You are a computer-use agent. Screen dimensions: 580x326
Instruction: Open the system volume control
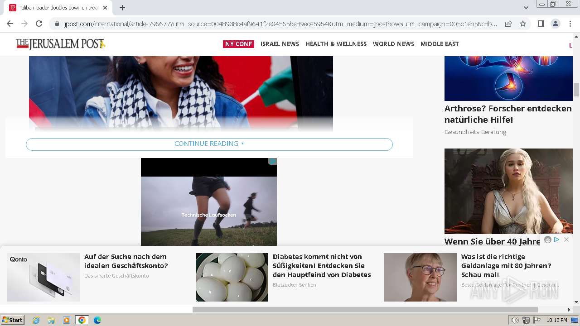click(515, 320)
